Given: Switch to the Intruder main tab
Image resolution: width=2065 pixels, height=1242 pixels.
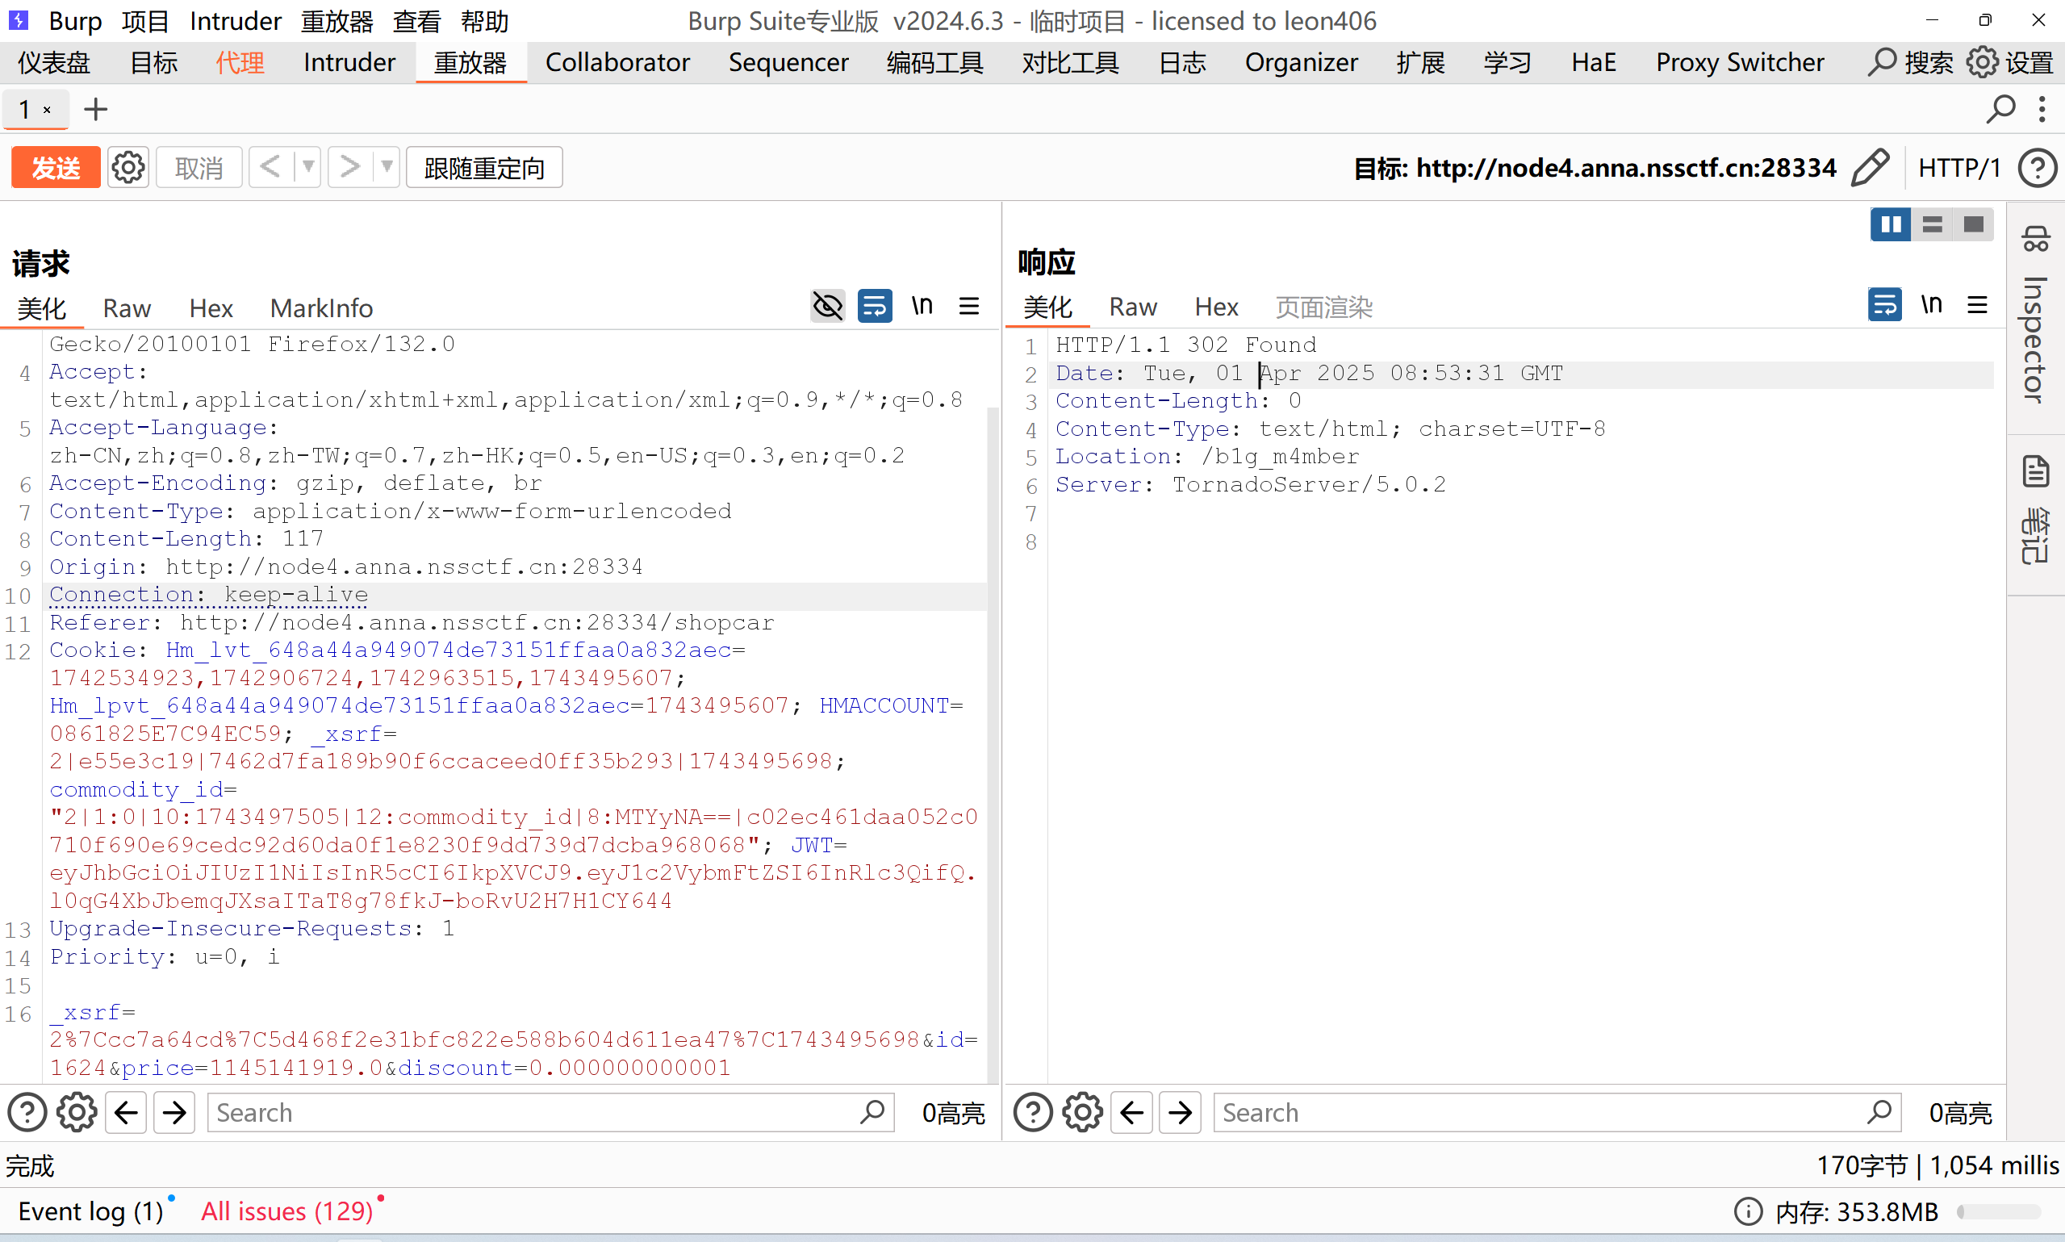Looking at the screenshot, I should 349,63.
